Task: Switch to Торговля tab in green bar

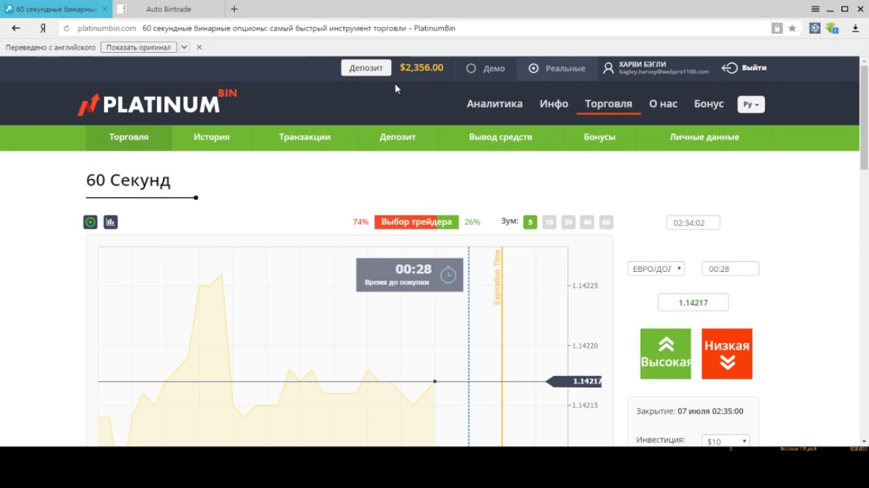Action: [129, 137]
